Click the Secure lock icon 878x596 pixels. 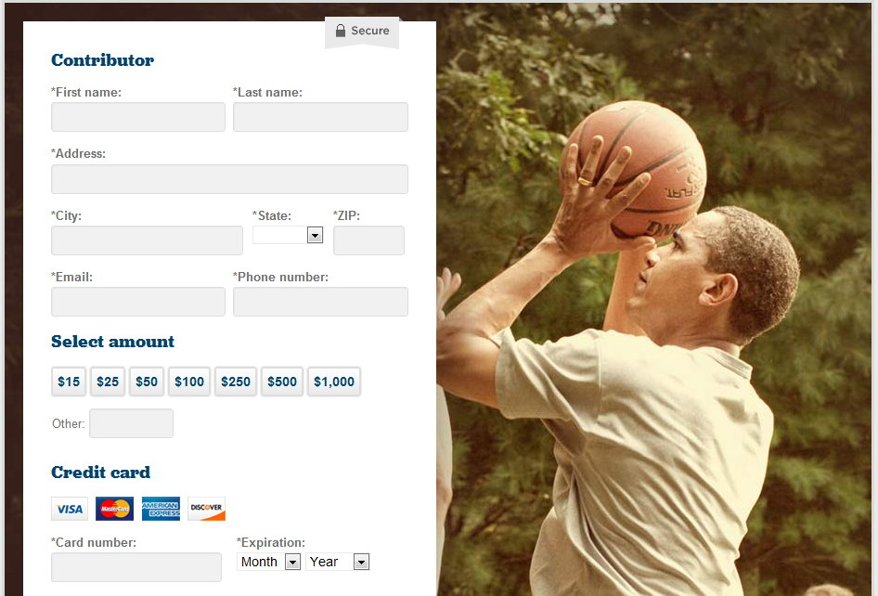tap(341, 31)
